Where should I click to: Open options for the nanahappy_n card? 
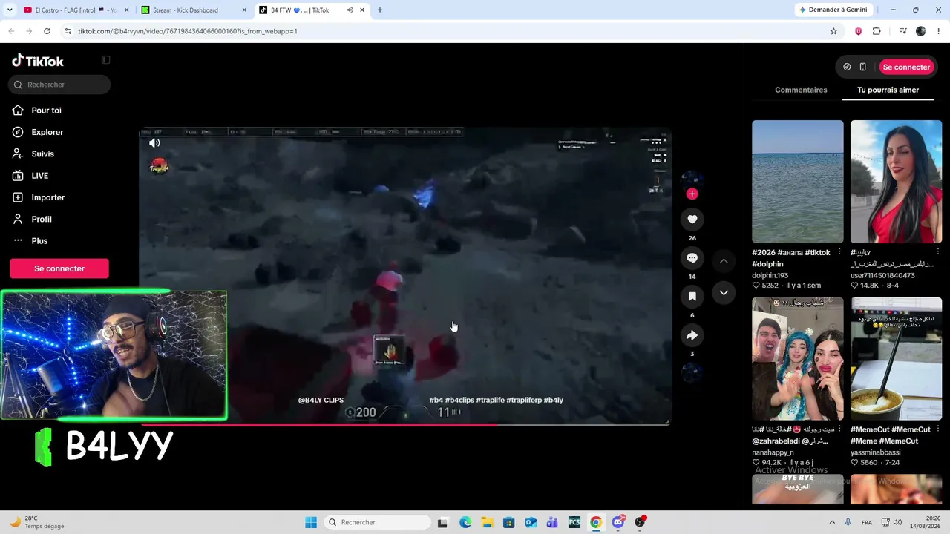point(839,429)
